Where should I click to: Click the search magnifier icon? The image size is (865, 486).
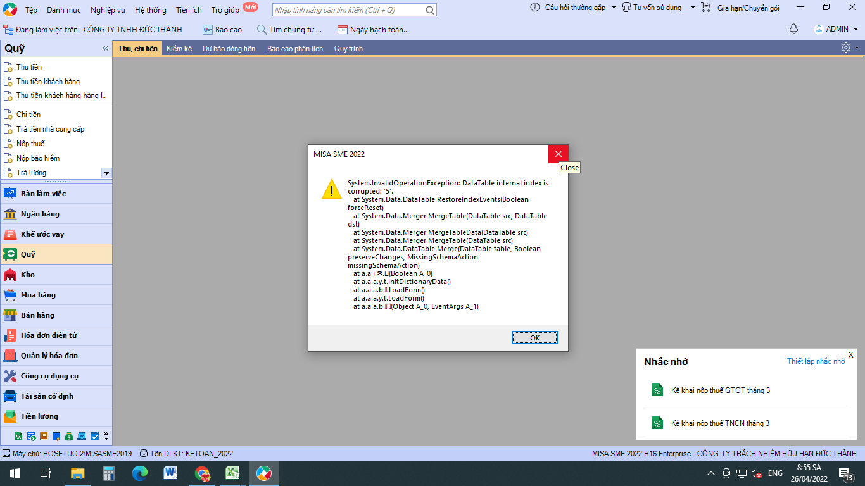(x=430, y=10)
